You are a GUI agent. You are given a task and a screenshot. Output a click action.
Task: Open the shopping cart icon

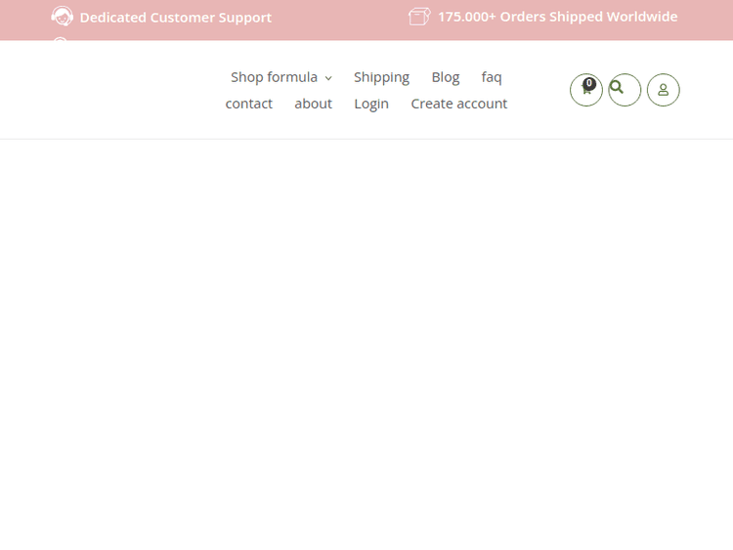[x=585, y=90]
